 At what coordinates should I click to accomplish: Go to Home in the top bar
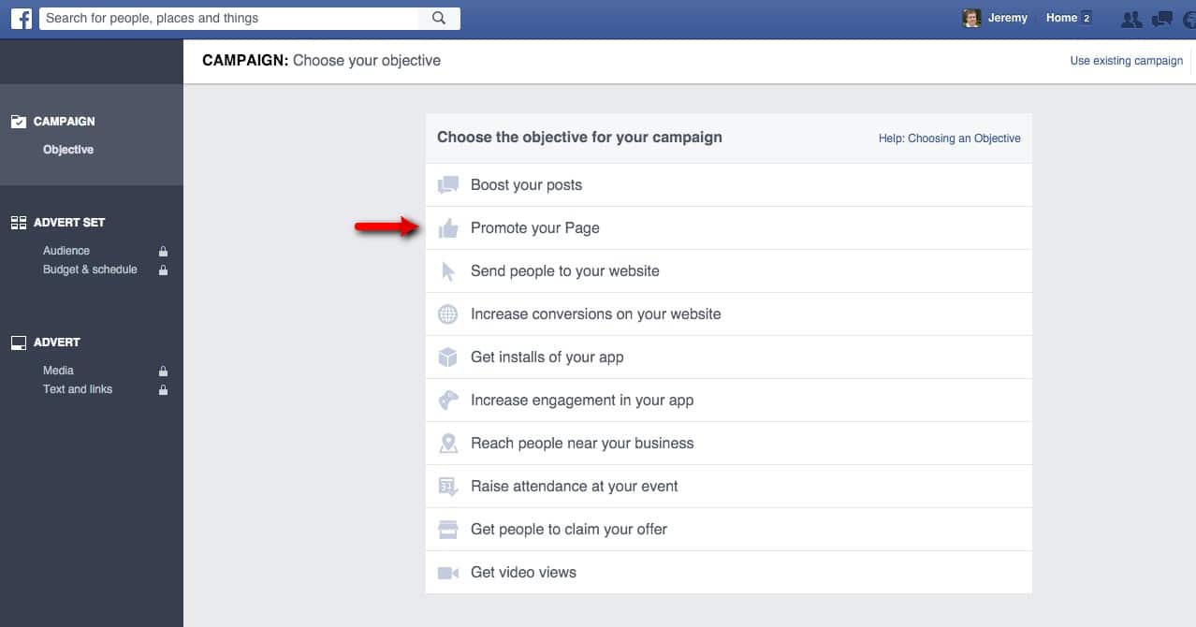[1061, 18]
